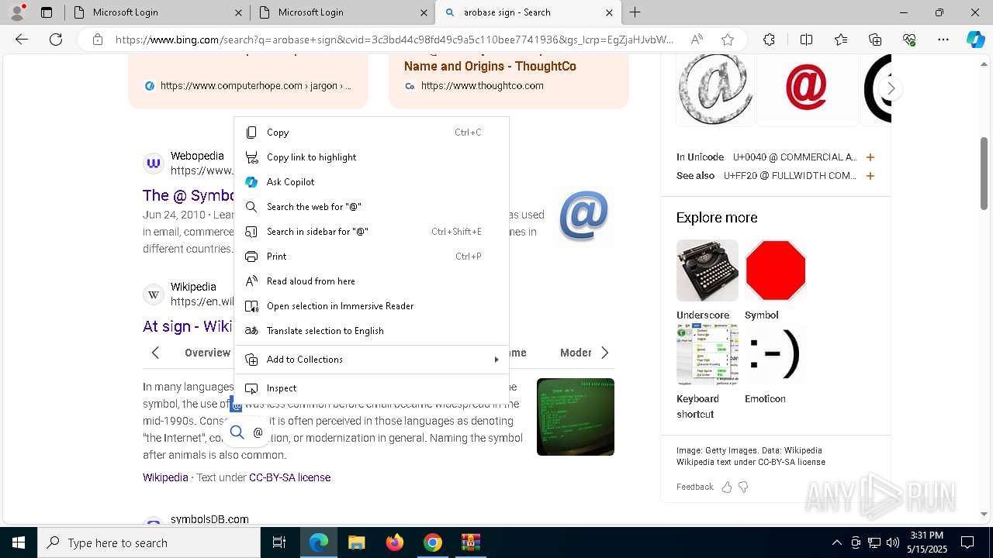
Task: Click the page vertical scrollbar thumb
Action: (984, 172)
